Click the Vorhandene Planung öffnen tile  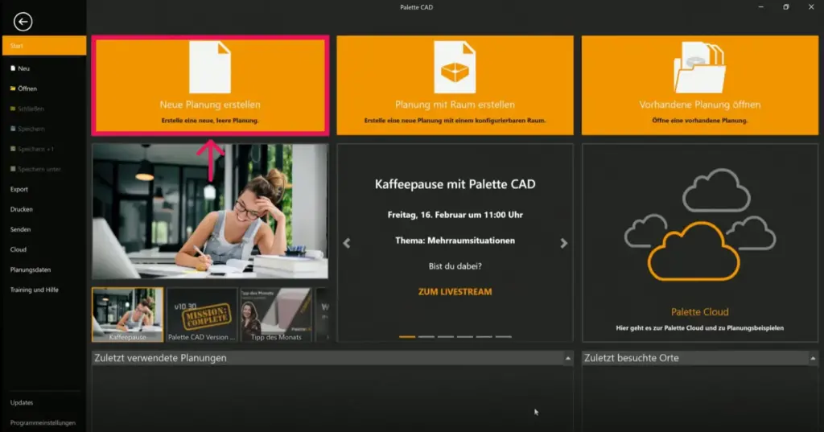point(700,85)
